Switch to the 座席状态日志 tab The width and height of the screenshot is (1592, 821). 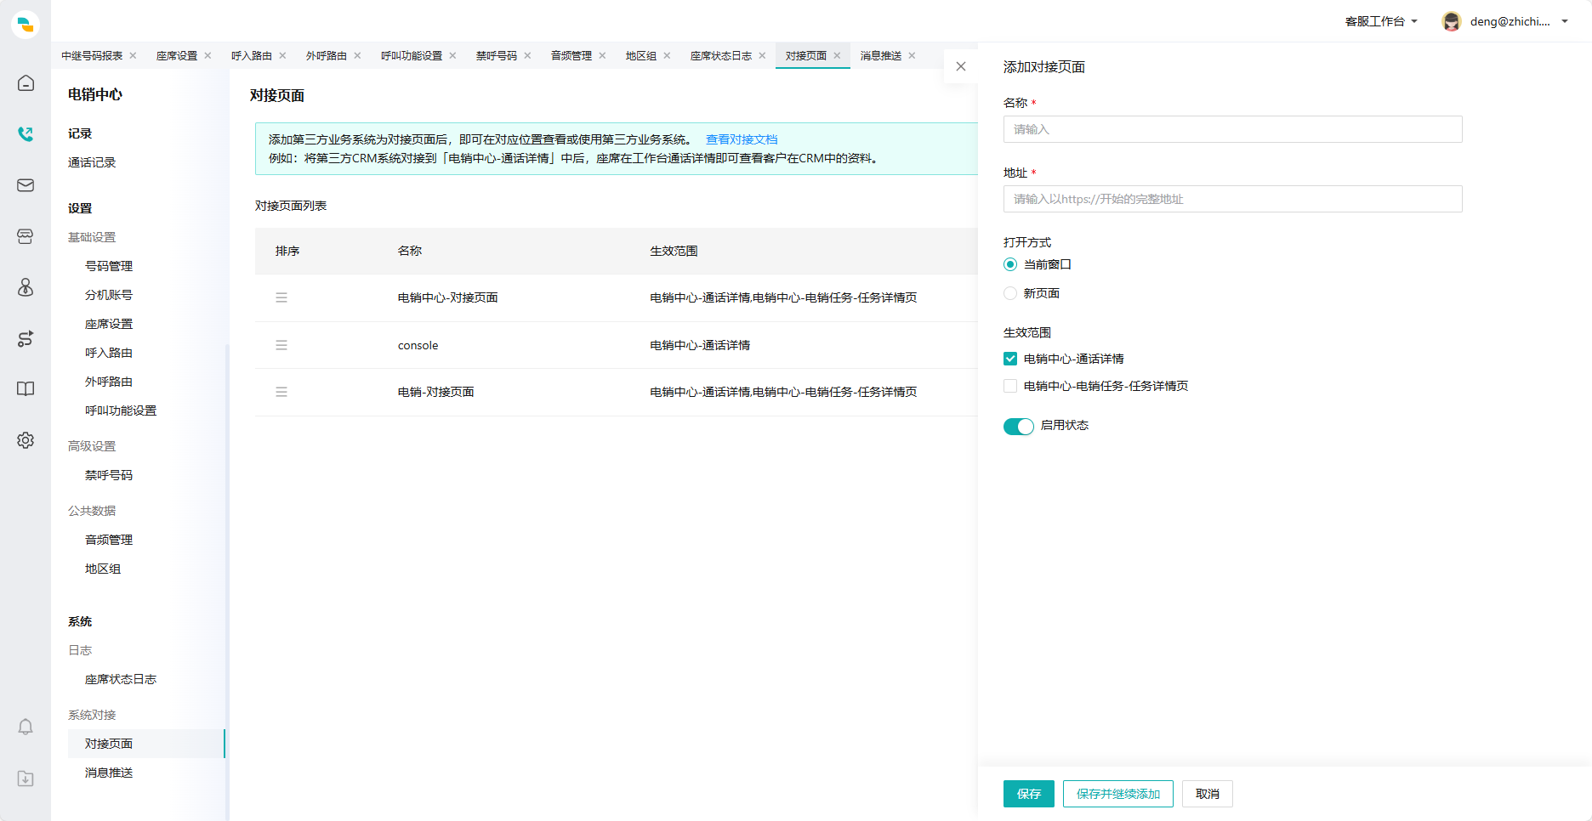[x=721, y=55]
